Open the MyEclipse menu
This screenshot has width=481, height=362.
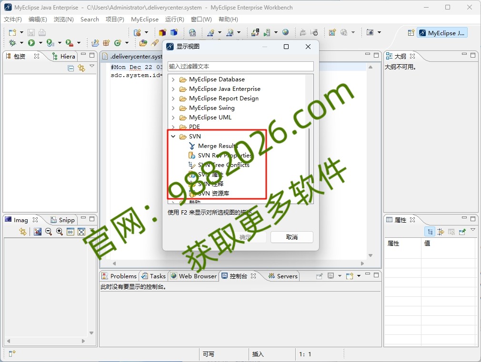pyautogui.click(x=145, y=20)
